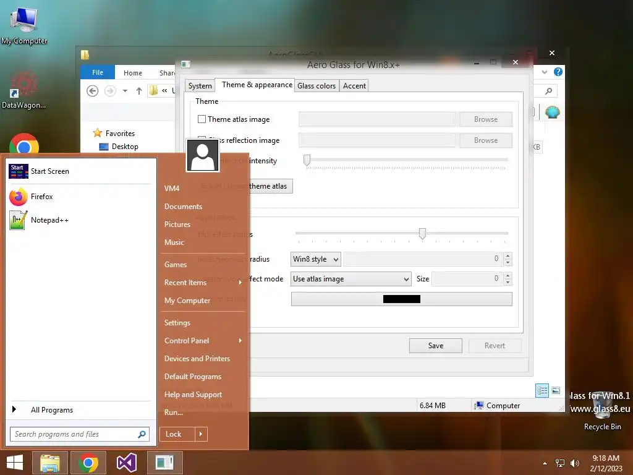The width and height of the screenshot is (633, 475).
Task: Focus the Search programs and files box
Action: coord(80,434)
